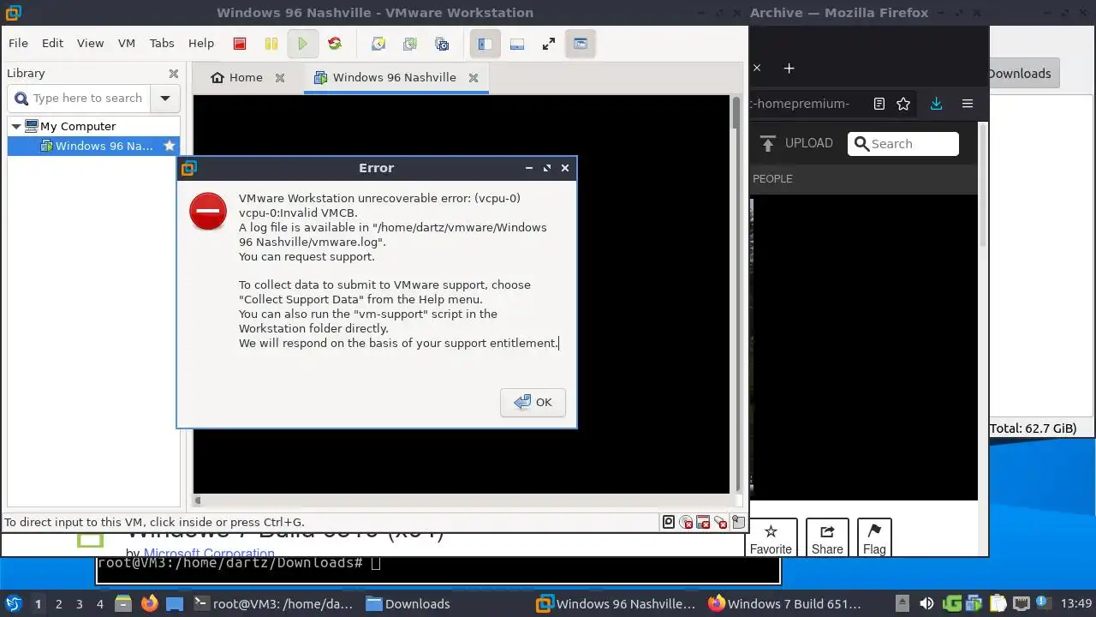Open Firefox hamburger application menu

(968, 104)
